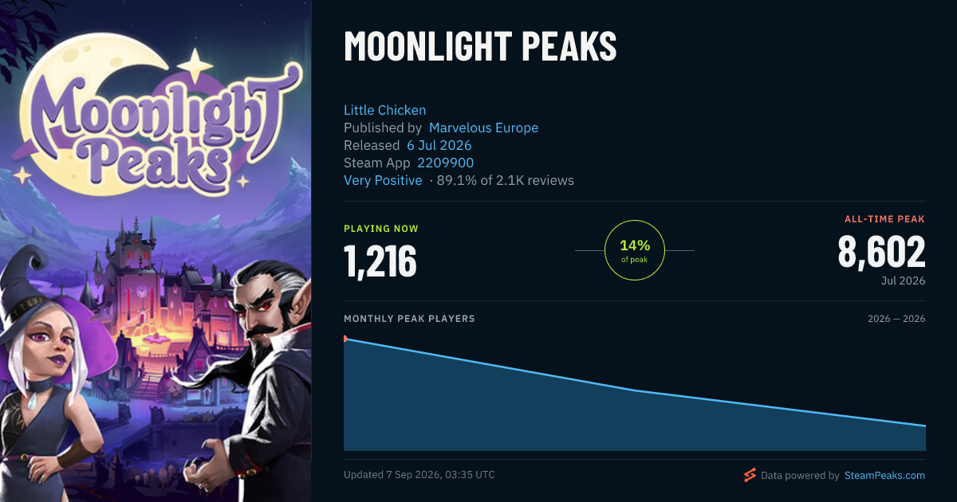This screenshot has width=957, height=502.
Task: Open the Little Chicken developer link
Action: point(384,110)
